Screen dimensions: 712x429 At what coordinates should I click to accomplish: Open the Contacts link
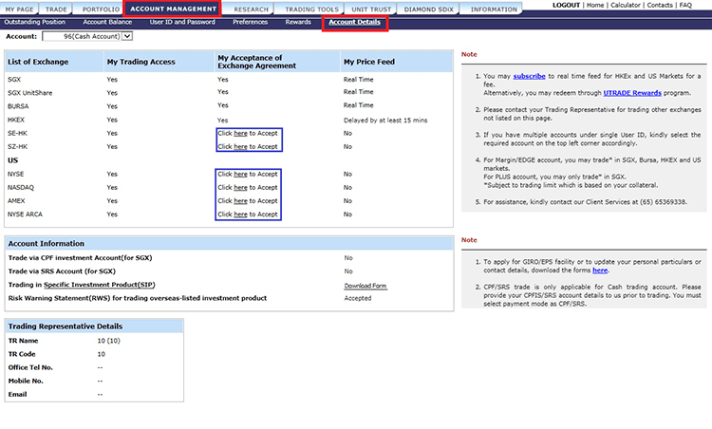coord(660,5)
